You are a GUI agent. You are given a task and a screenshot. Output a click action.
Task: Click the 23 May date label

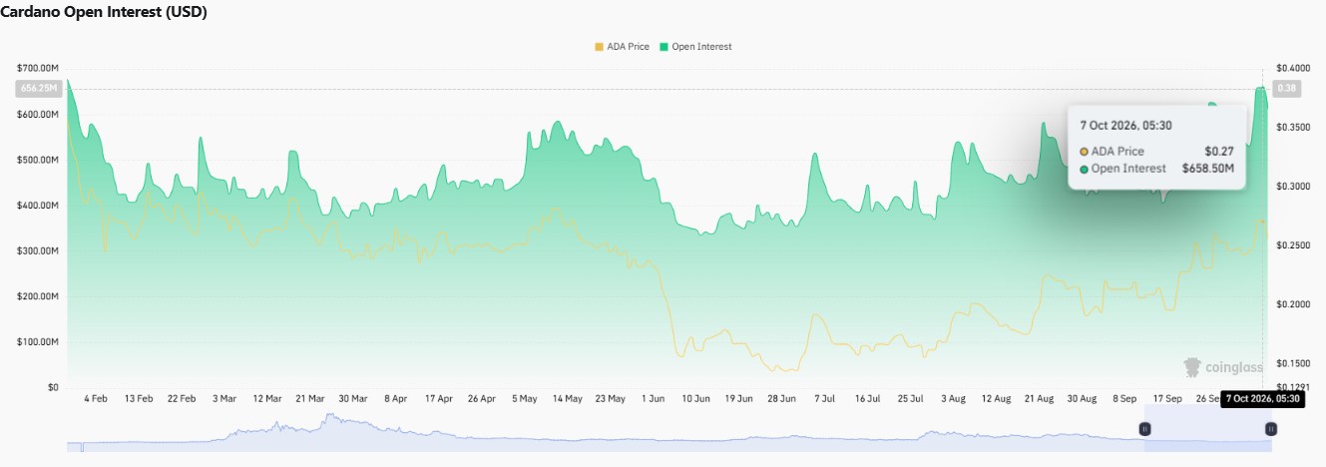point(611,398)
